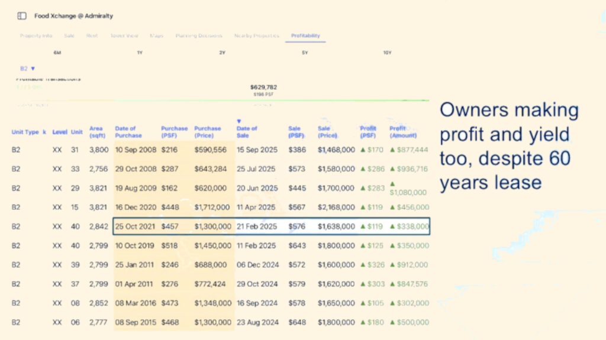The height and width of the screenshot is (340, 606).
Task: Click the Sale (PSF) column header
Action: click(x=294, y=132)
